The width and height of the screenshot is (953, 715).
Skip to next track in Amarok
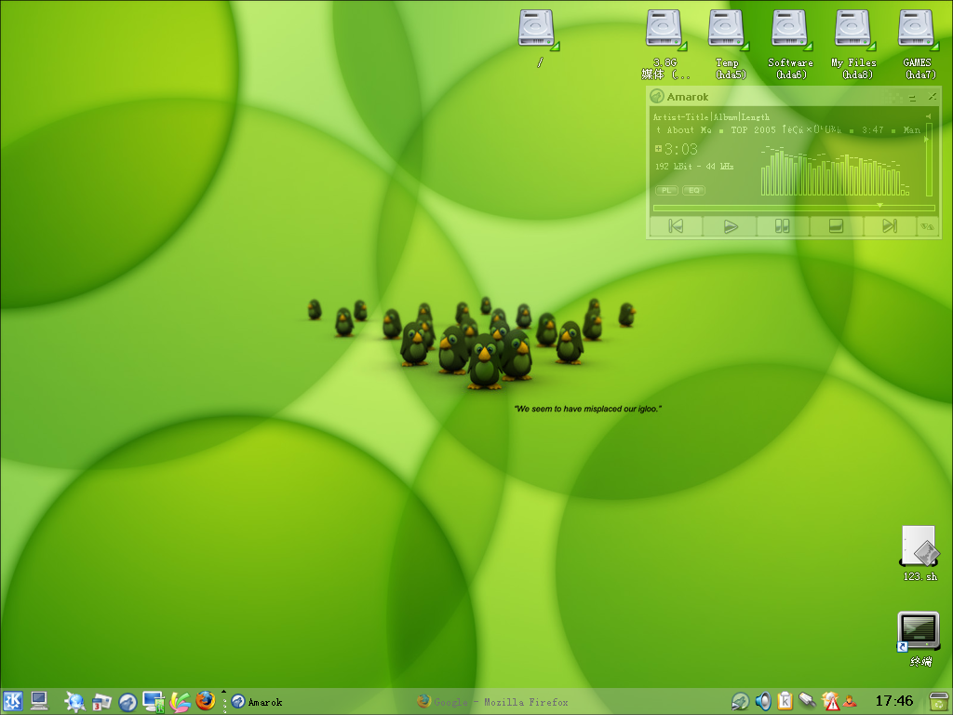(x=889, y=226)
